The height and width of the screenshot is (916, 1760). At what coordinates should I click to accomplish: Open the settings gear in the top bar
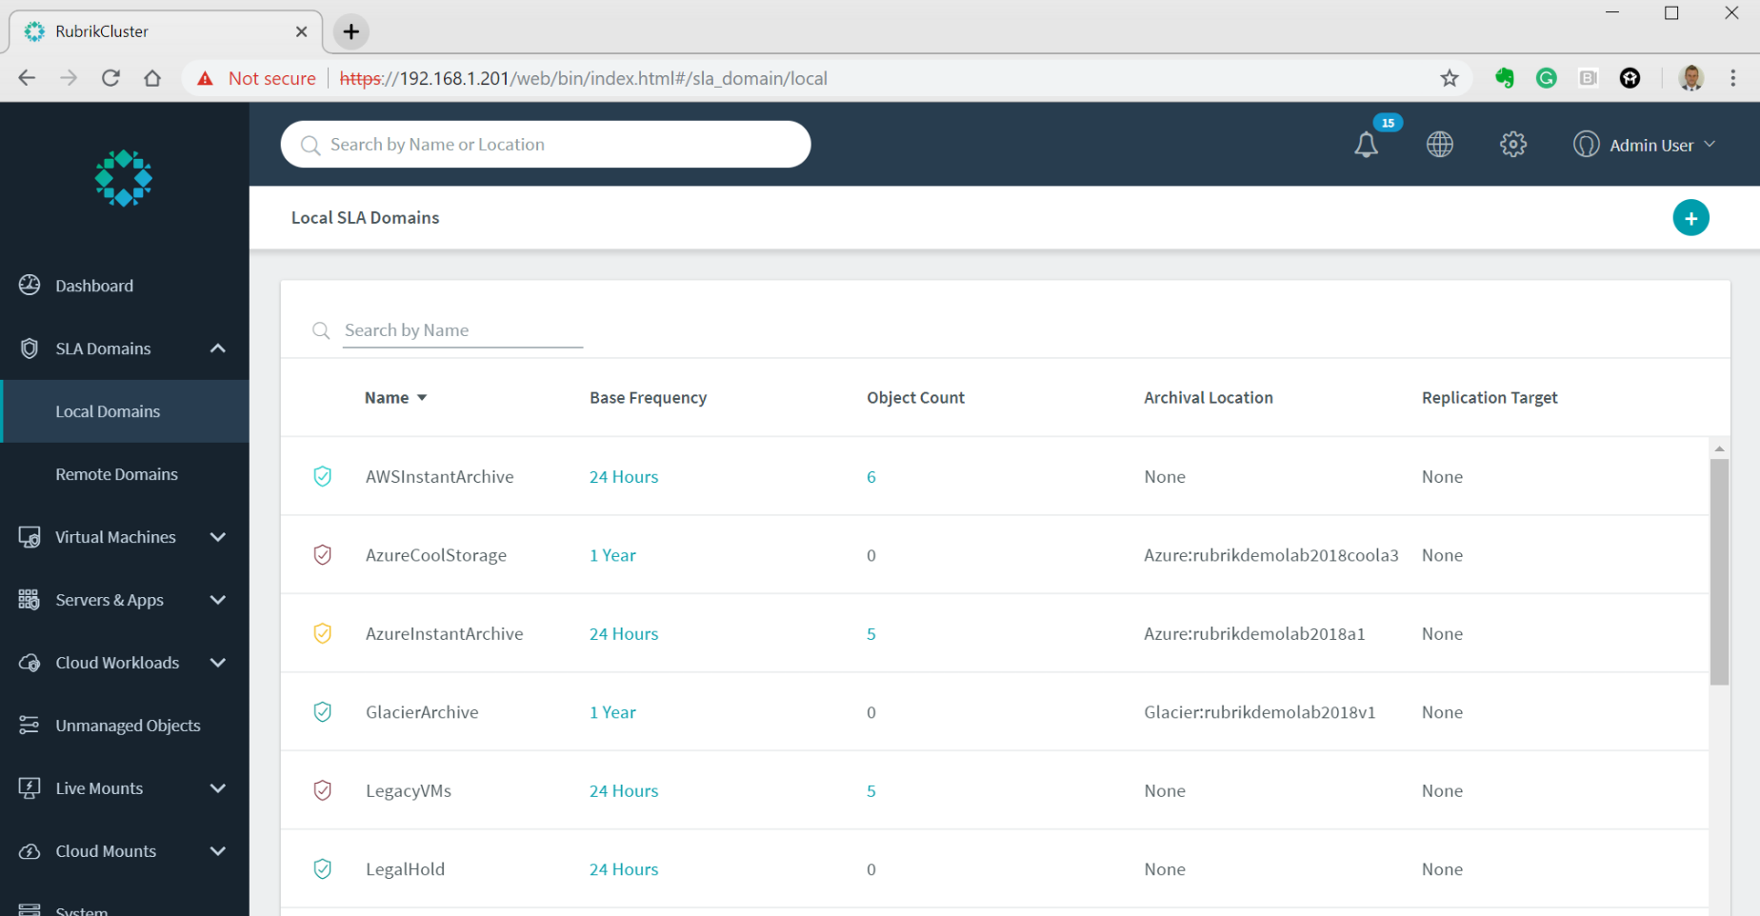pyautogui.click(x=1512, y=144)
